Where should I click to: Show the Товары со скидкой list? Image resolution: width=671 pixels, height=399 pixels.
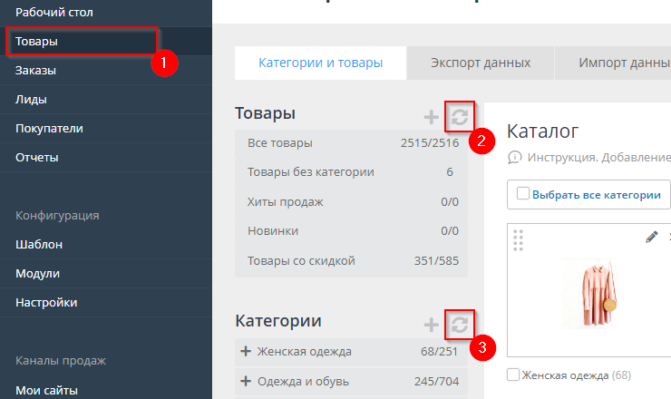301,261
